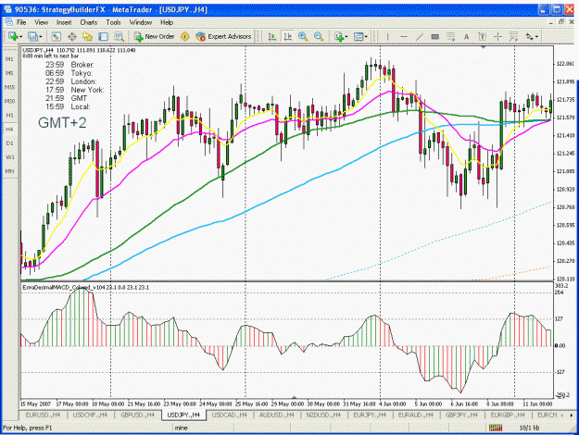
Task: Switch chart to M15 timeframe
Action: (x=9, y=87)
